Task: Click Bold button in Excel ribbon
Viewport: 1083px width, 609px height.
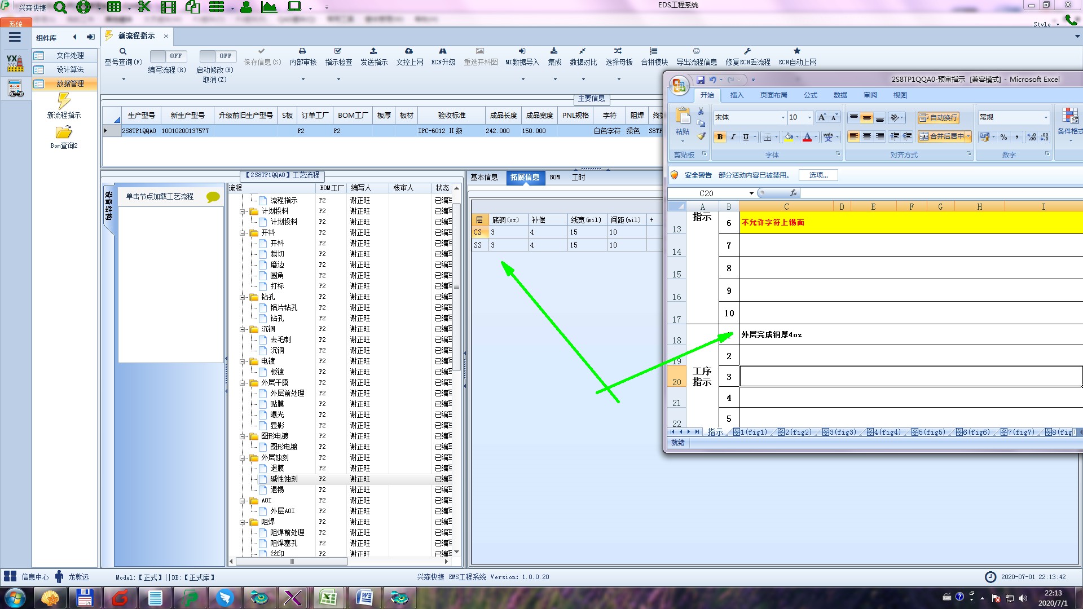Action: click(720, 137)
